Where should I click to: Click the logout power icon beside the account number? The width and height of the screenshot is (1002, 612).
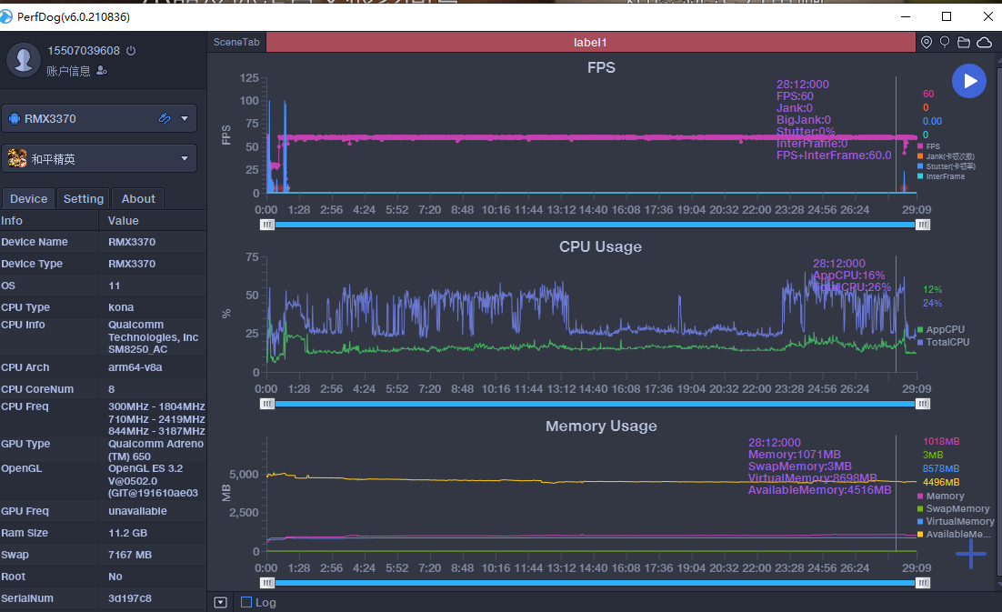(131, 51)
